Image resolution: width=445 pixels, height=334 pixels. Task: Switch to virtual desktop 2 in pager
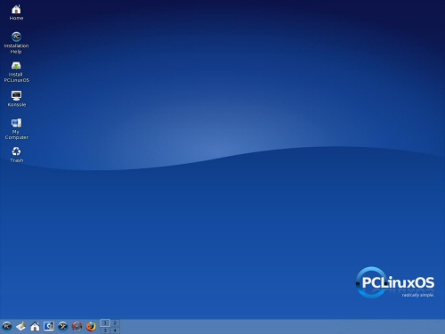115,322
